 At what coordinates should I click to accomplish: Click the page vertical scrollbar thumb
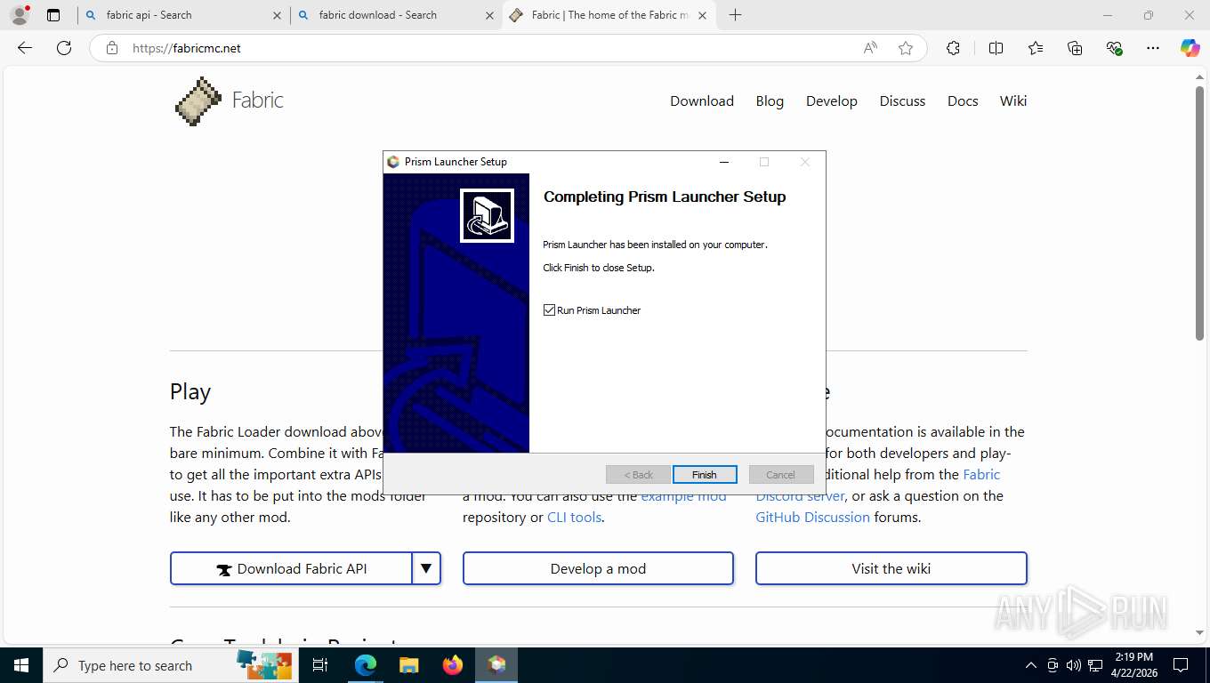1199,213
